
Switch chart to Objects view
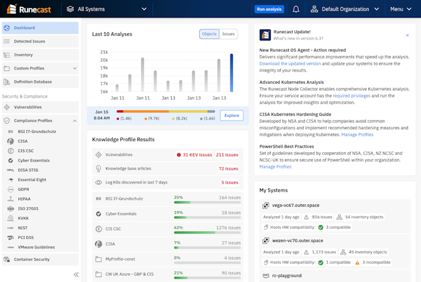coord(209,34)
